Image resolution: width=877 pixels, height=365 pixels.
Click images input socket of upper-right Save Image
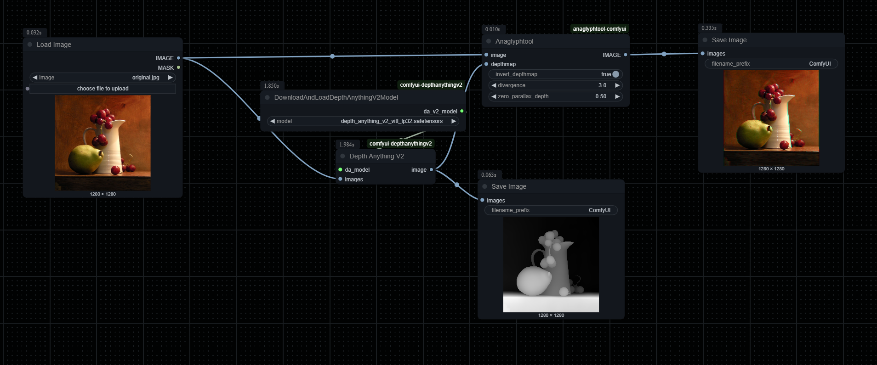(703, 54)
